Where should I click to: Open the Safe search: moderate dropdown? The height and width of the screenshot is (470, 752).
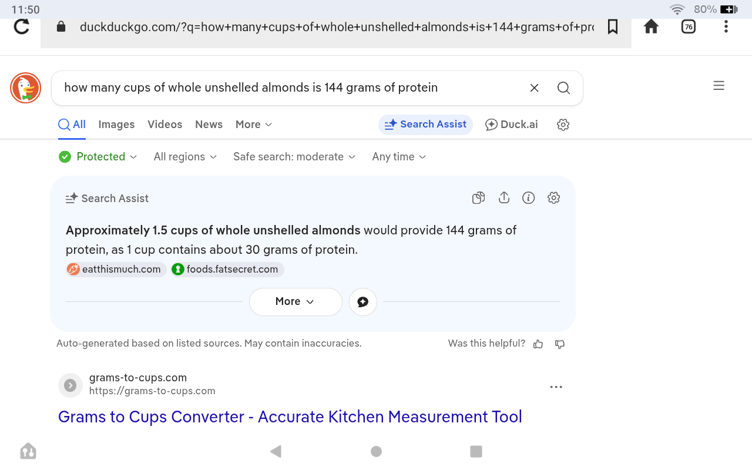click(294, 157)
